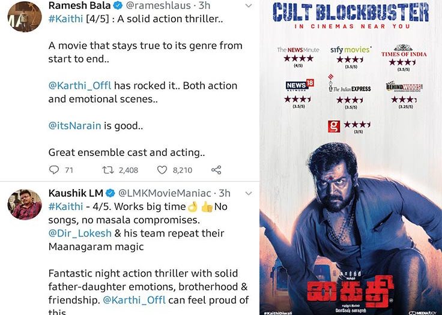Open @Karthi_Offl mention in Ramesh Bala's tweet
The image size is (442, 315).
point(80,86)
